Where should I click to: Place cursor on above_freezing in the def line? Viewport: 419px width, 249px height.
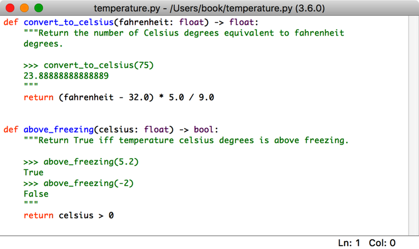pyautogui.click(x=58, y=130)
